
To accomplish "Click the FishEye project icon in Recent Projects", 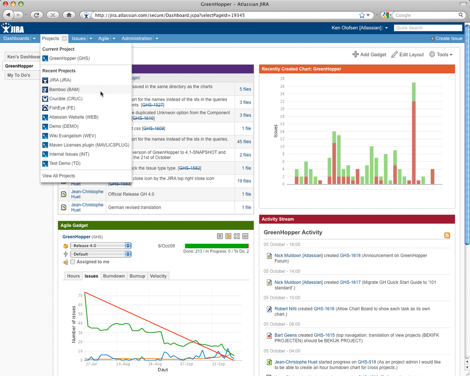I will 45,108.
